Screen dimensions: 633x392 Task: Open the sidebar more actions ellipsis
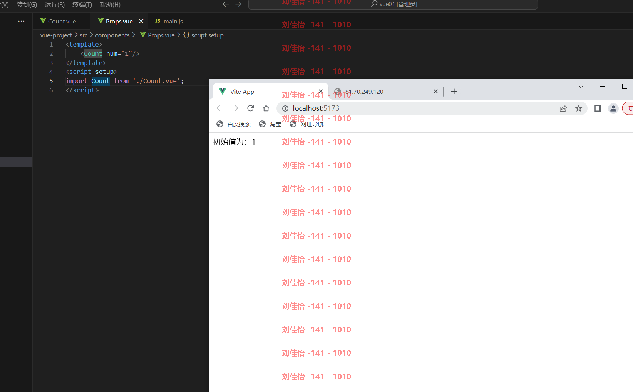pyautogui.click(x=21, y=21)
